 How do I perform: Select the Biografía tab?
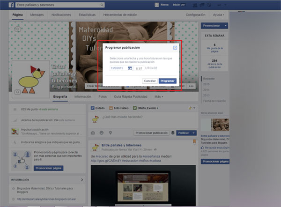60,96
